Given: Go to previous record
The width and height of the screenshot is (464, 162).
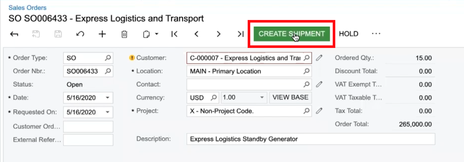Looking at the screenshot, I should (197, 34).
